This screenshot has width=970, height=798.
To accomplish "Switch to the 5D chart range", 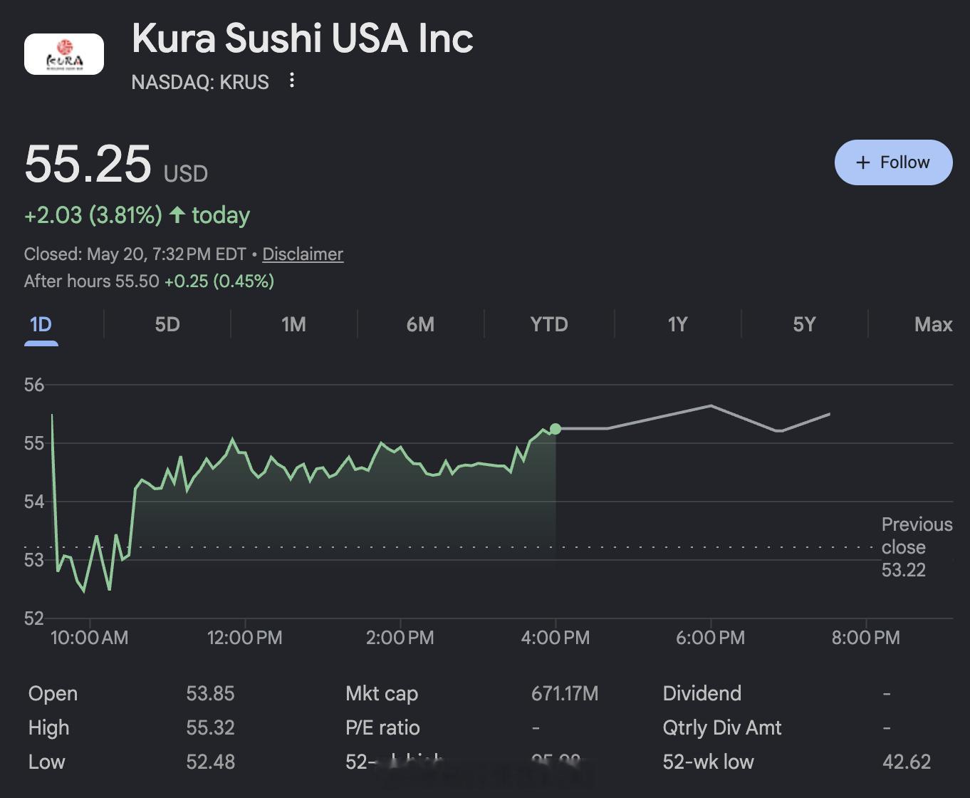I will 167,325.
